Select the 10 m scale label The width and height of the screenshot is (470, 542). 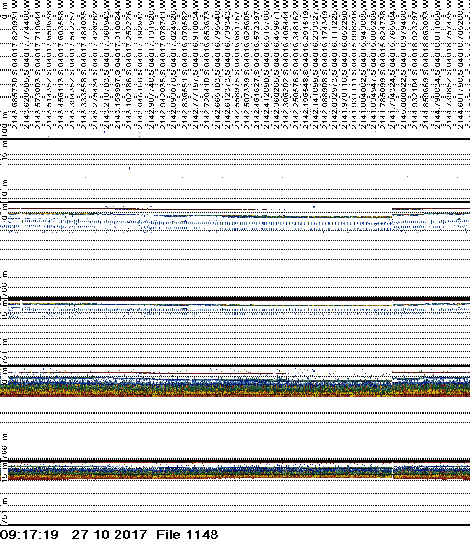(x=4, y=189)
